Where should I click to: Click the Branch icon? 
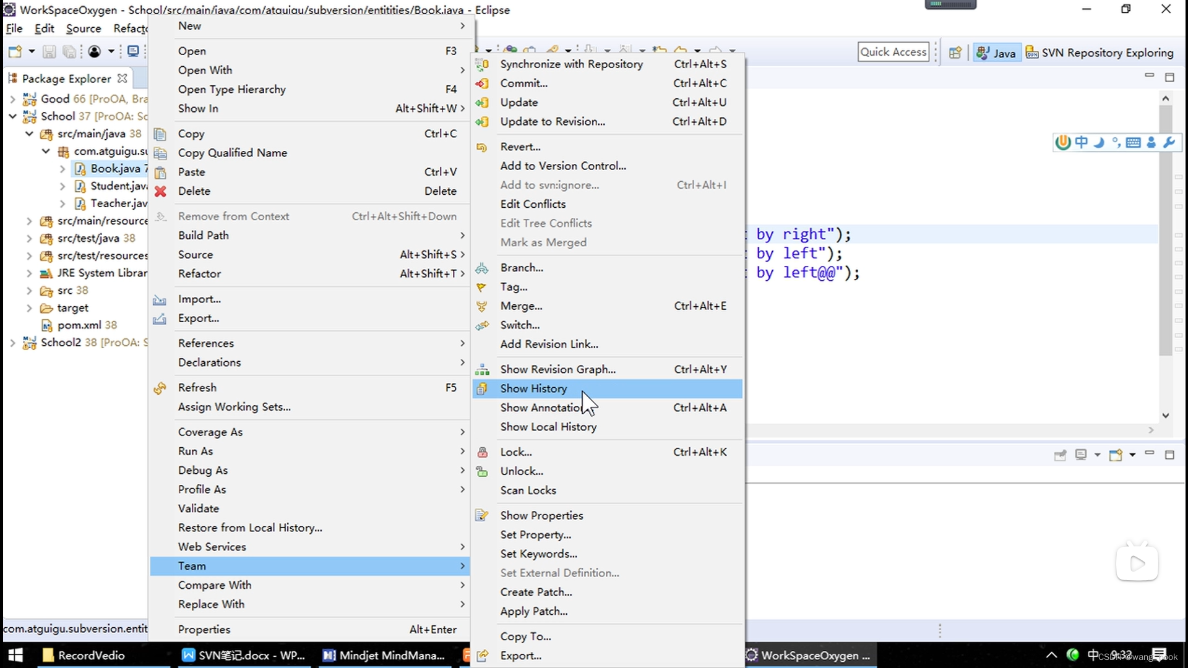tap(482, 268)
